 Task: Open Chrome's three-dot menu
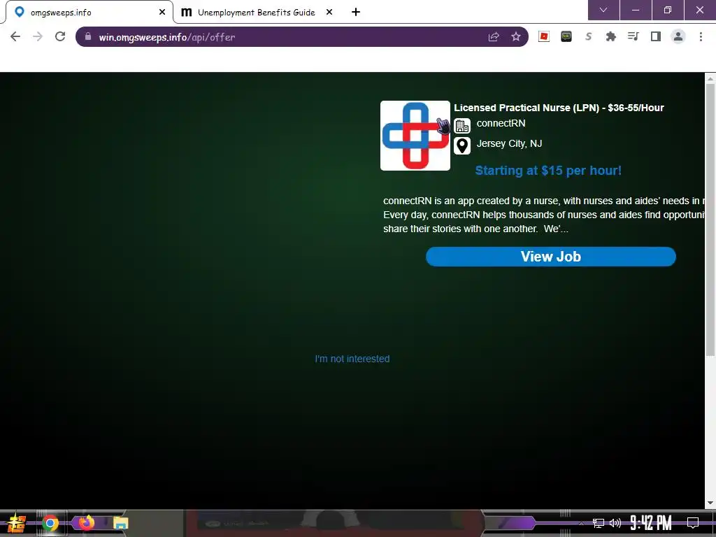click(701, 36)
